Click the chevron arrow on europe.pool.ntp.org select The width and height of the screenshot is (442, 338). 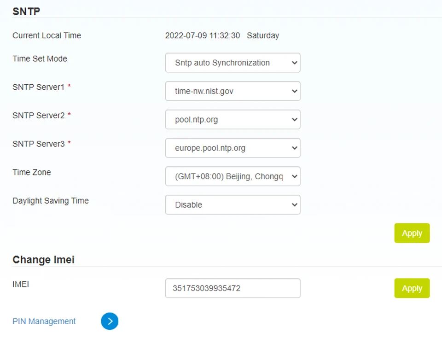(x=295, y=148)
